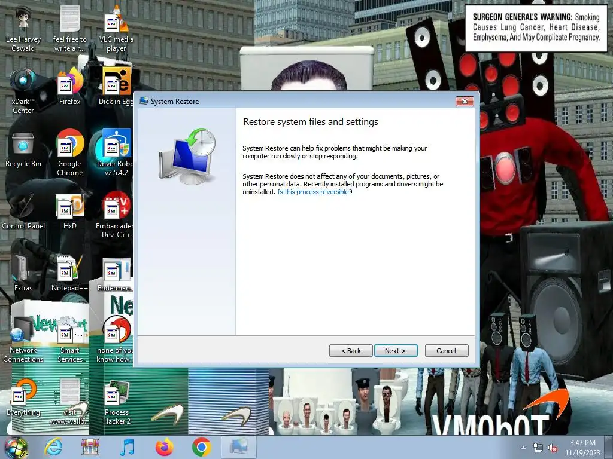Open xDark Center desktop icon
The width and height of the screenshot is (613, 459).
coord(23,91)
